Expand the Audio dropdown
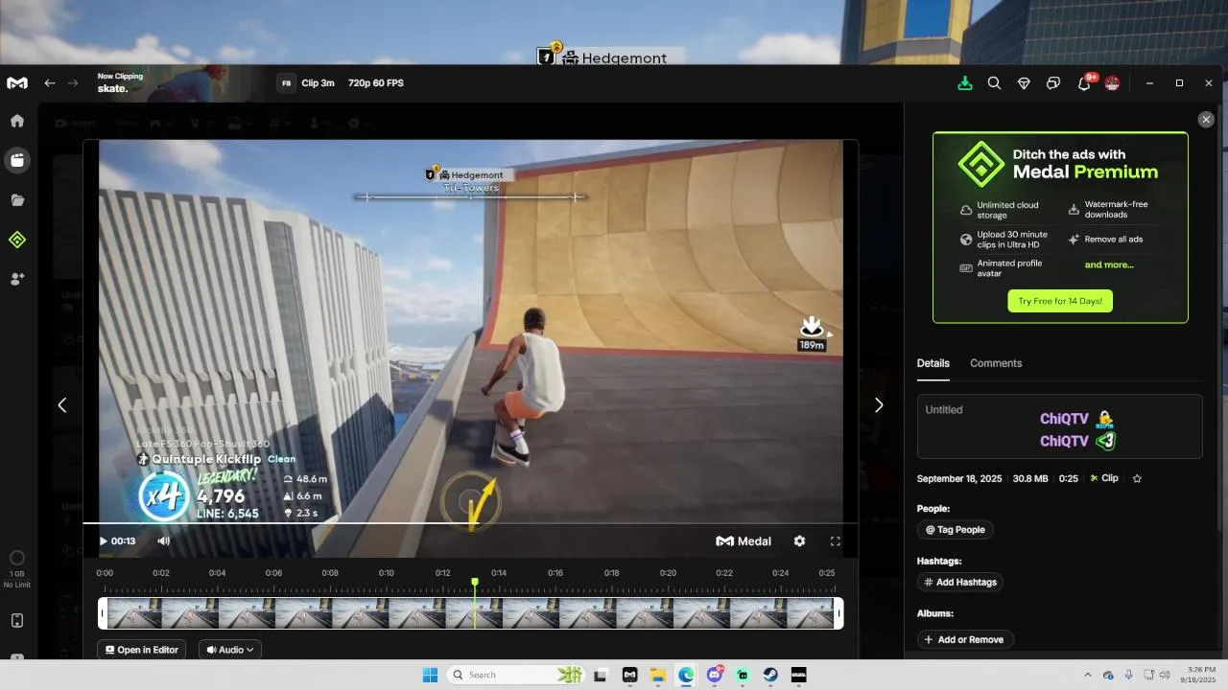Screen dimensions: 1228x690 pos(230,650)
